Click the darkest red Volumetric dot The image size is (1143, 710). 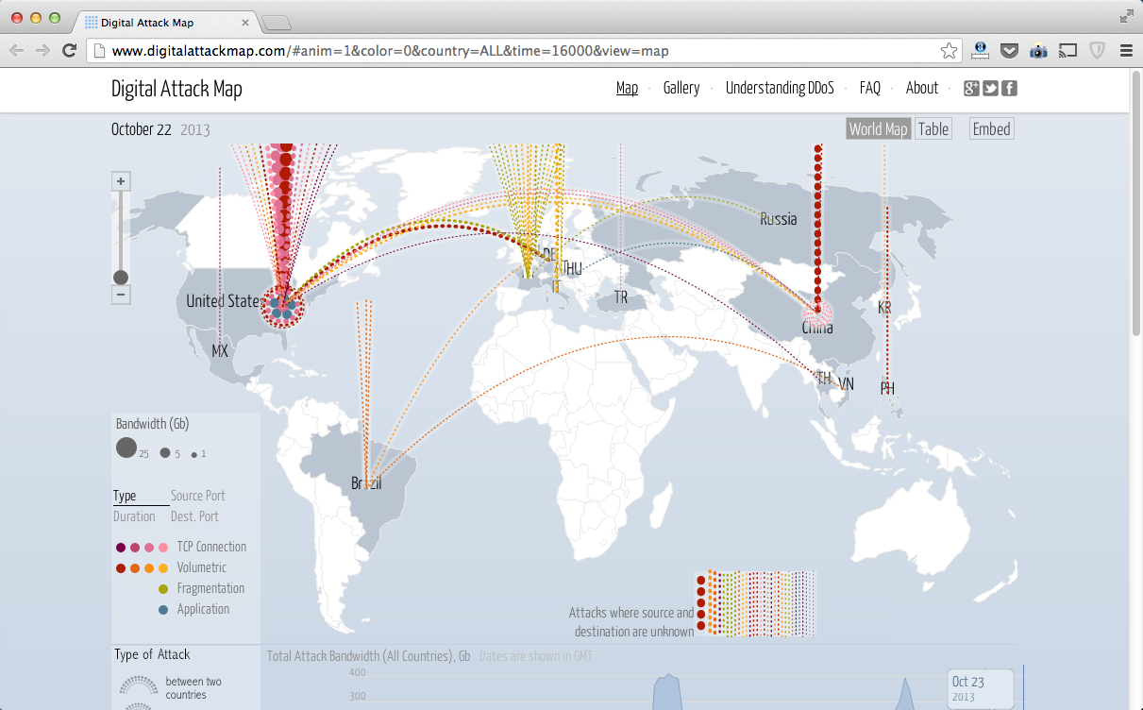click(x=121, y=568)
